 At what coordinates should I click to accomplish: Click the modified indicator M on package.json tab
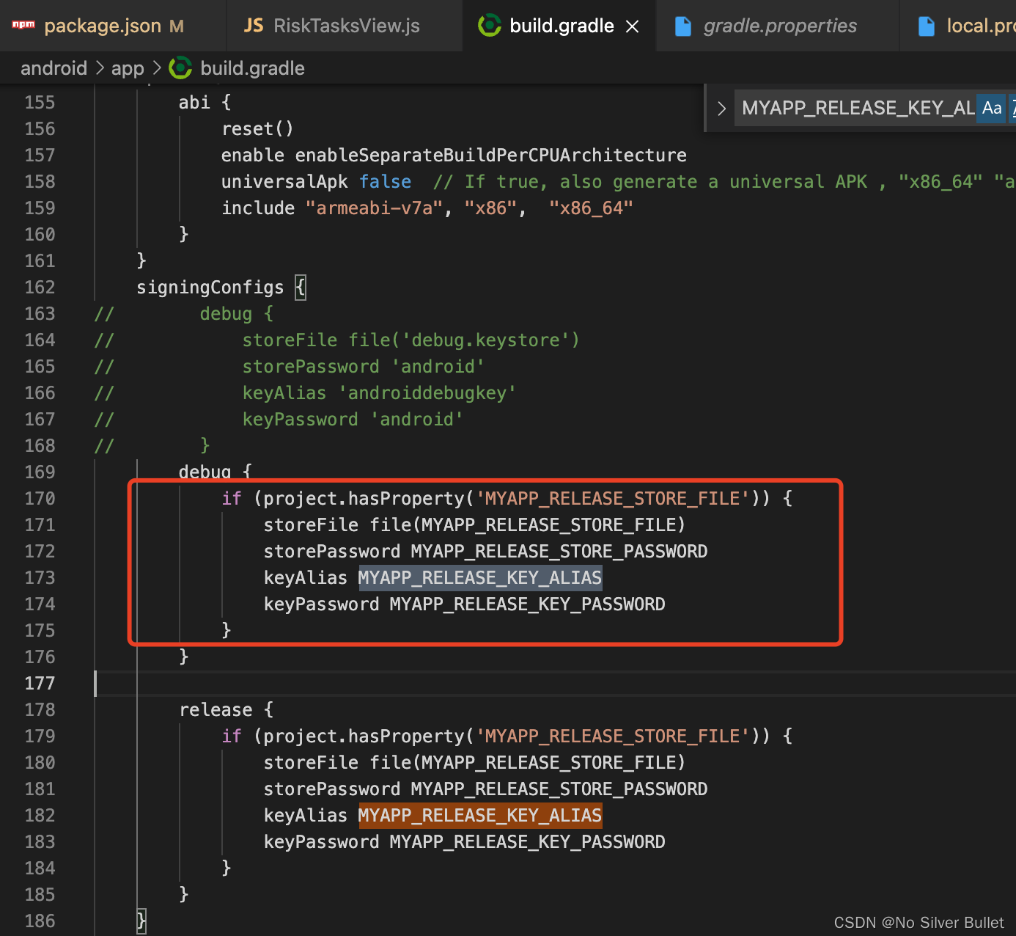[x=176, y=26]
